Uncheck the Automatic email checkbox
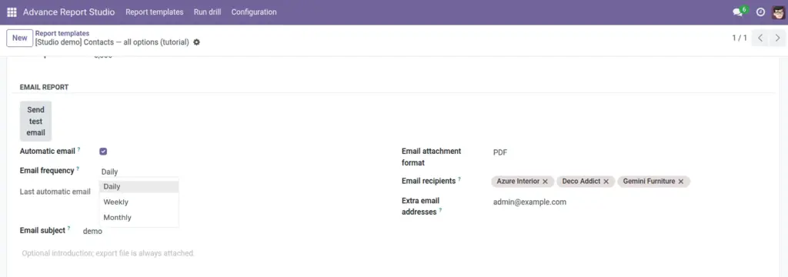 coord(103,152)
